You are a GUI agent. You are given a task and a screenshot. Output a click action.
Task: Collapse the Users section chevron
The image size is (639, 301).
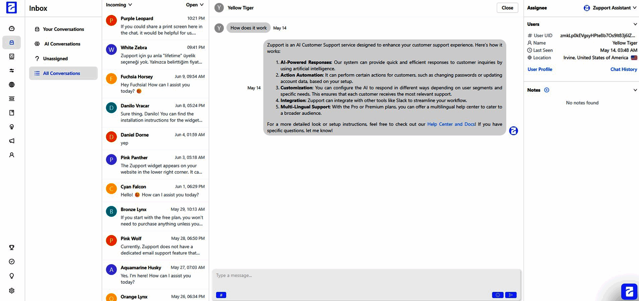tap(635, 24)
